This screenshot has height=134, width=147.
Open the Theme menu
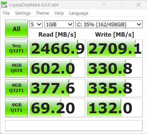(43, 13)
